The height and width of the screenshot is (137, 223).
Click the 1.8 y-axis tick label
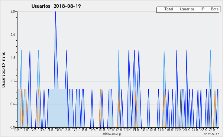13,58
